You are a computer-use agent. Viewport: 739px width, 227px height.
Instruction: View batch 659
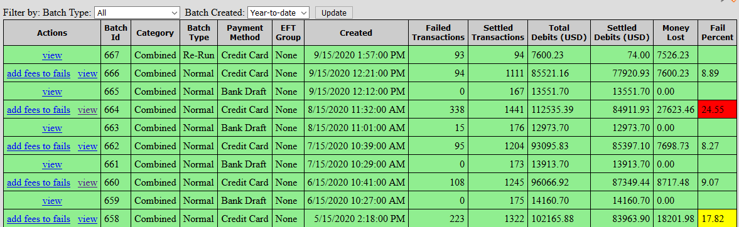coord(52,201)
